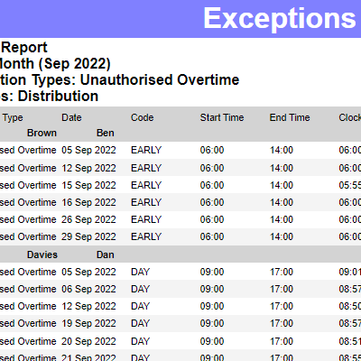Screen dimensions: 361x361
Task: Click the Type column header
Action: (13, 117)
